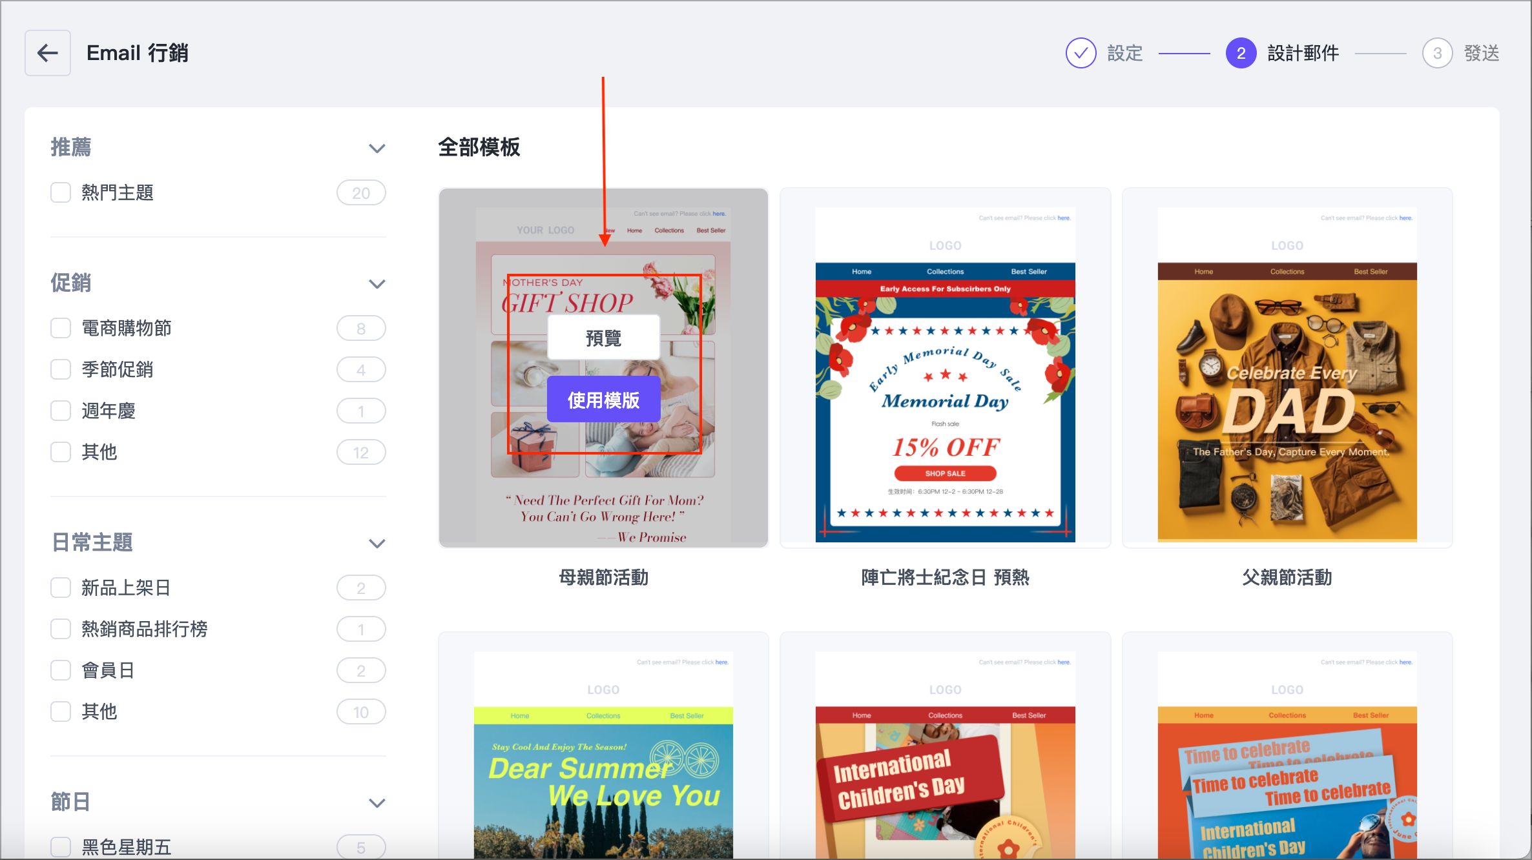Click the 其他 count badge 12

pos(361,452)
